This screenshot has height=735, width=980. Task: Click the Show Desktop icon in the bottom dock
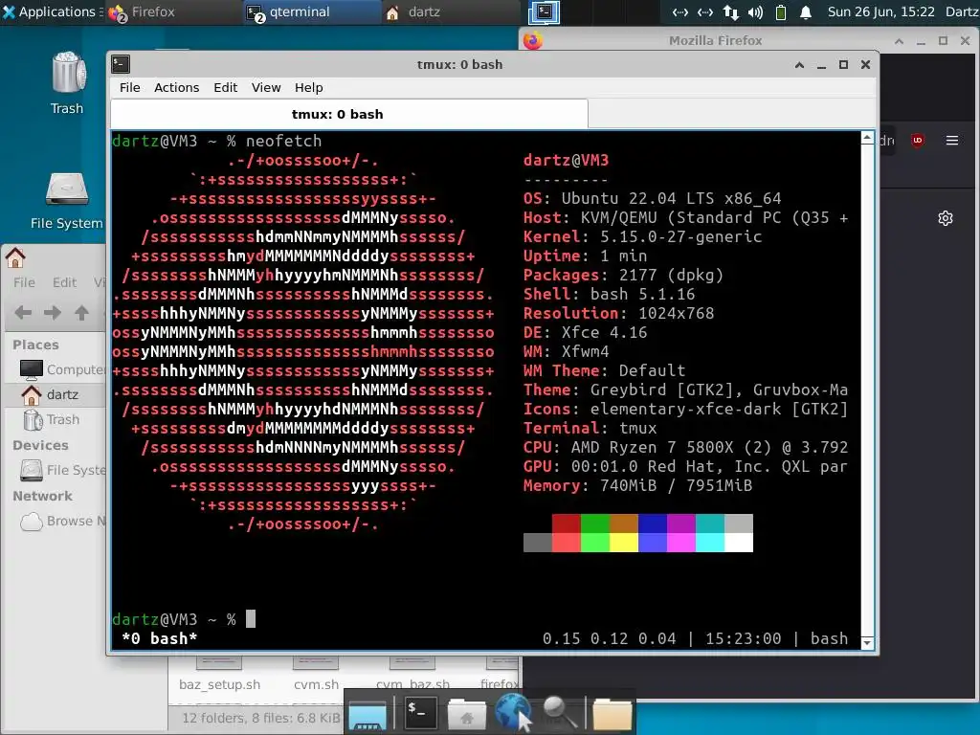pos(367,715)
